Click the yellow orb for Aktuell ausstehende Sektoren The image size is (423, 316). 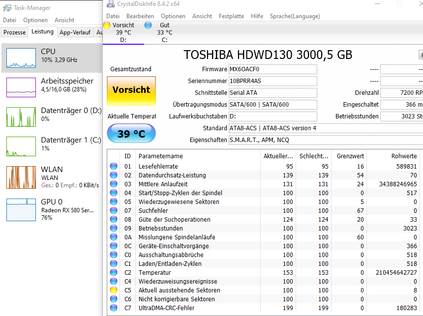(114, 290)
